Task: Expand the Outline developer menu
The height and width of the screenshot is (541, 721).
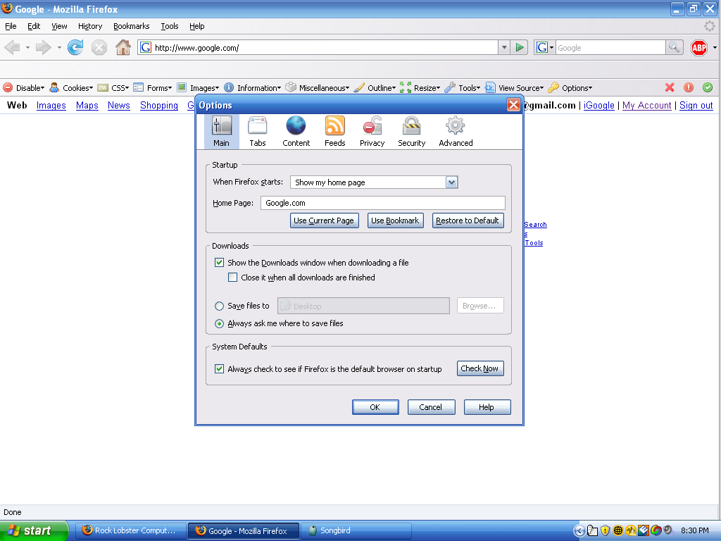Action: [x=375, y=88]
